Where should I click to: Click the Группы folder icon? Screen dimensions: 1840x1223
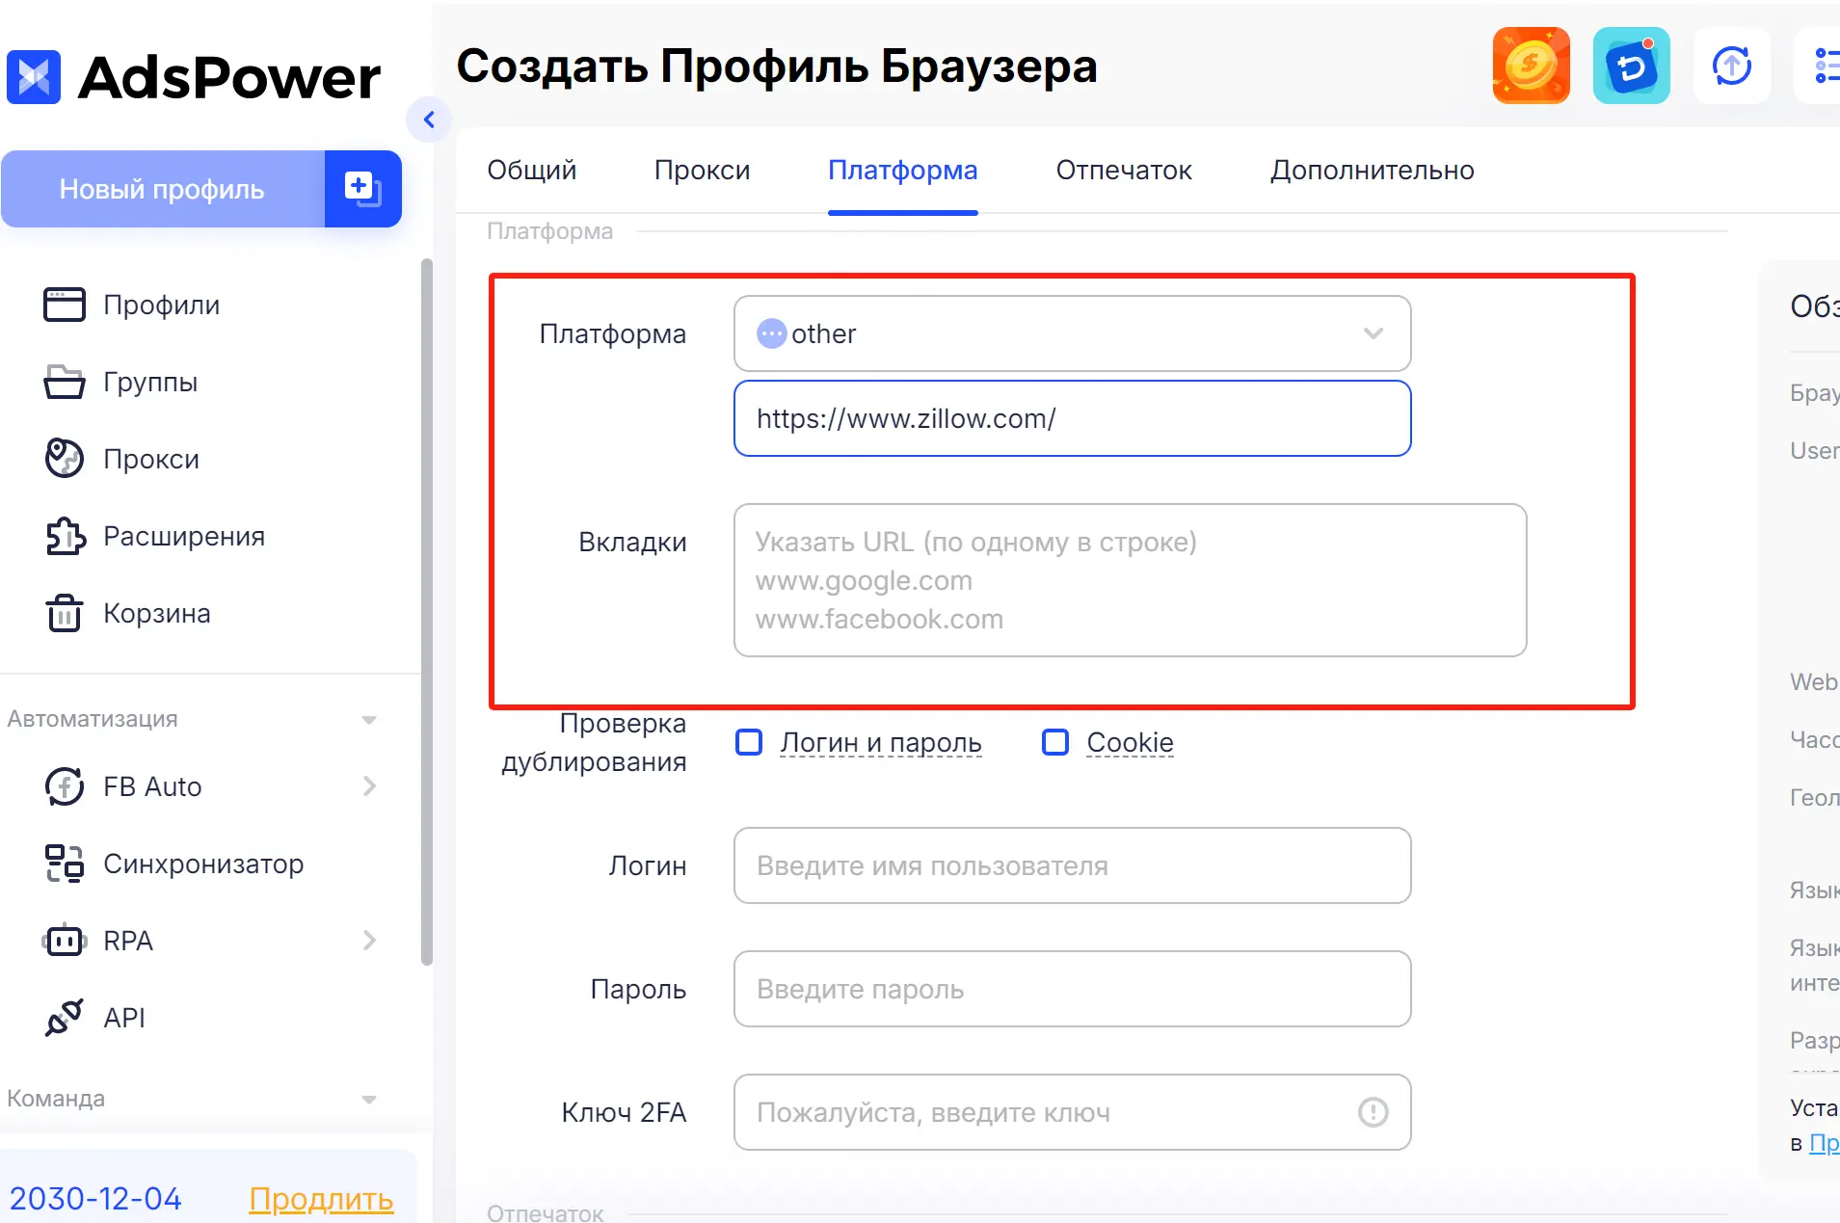[65, 382]
